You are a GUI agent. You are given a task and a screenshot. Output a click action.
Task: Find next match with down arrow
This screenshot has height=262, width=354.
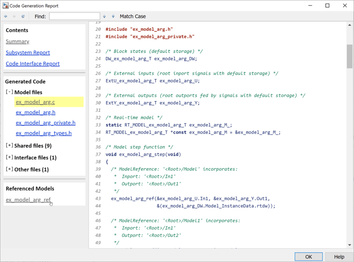(x=113, y=16)
